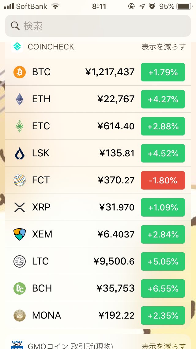Tap the XRP logo icon
196x349 pixels.
click(20, 207)
